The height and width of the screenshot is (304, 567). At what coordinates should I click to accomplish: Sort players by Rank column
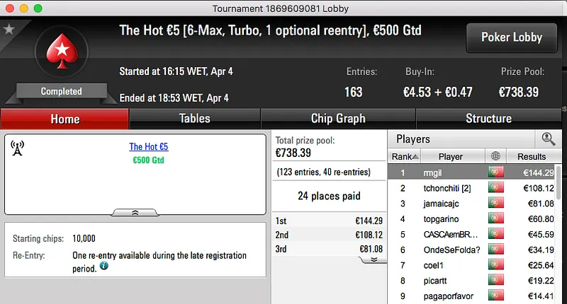coord(405,156)
